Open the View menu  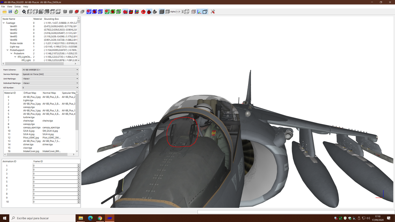pos(9,7)
